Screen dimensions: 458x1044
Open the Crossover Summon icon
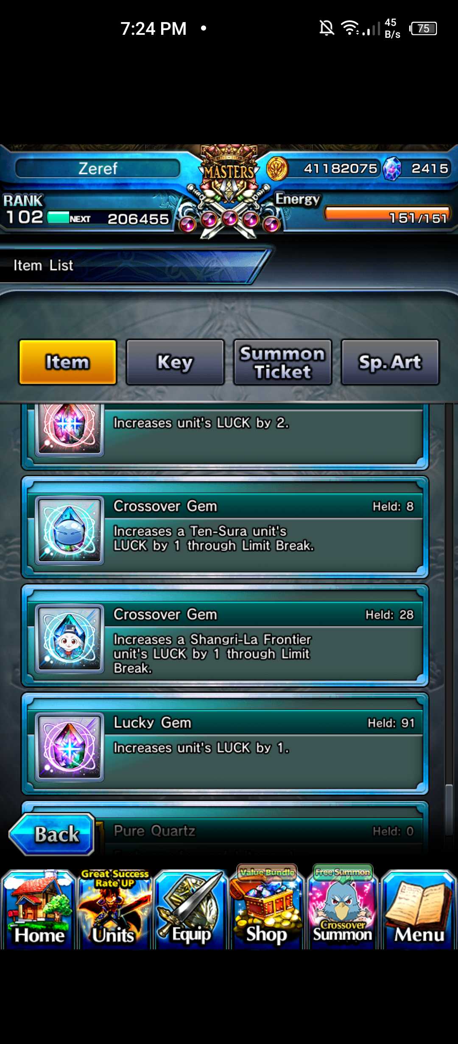(343, 907)
